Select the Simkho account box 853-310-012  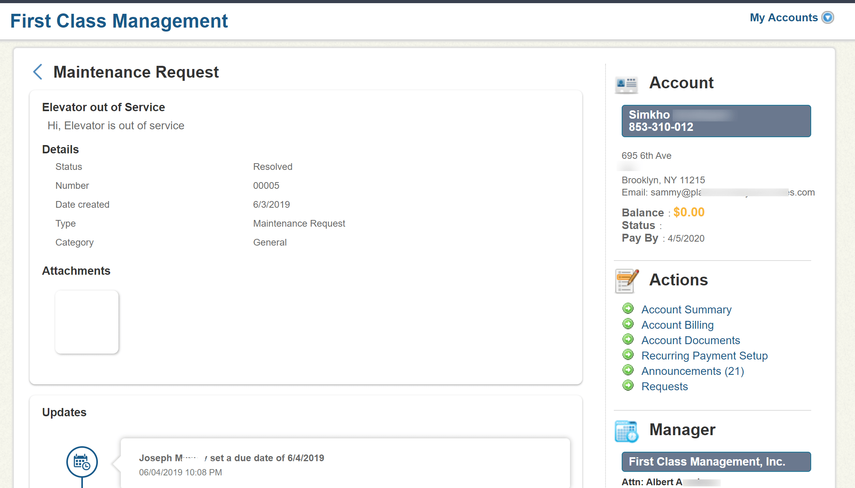point(716,121)
